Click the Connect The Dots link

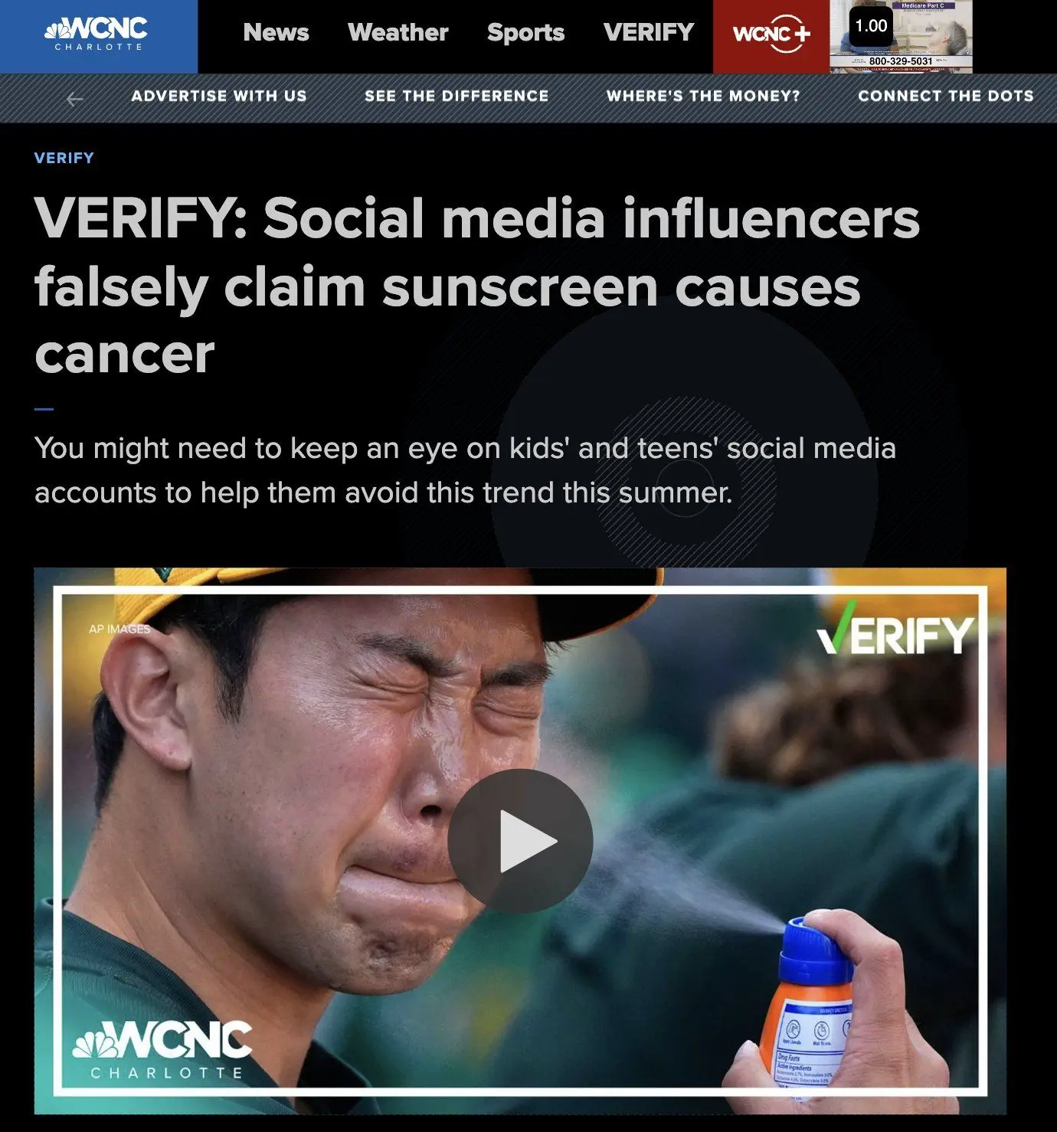coord(946,96)
